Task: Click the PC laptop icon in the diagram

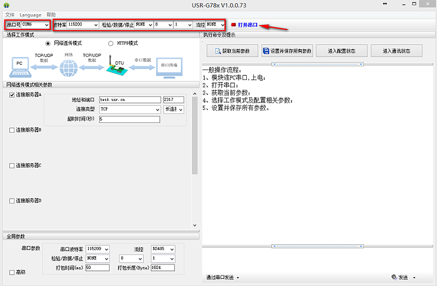Action: click(x=19, y=66)
